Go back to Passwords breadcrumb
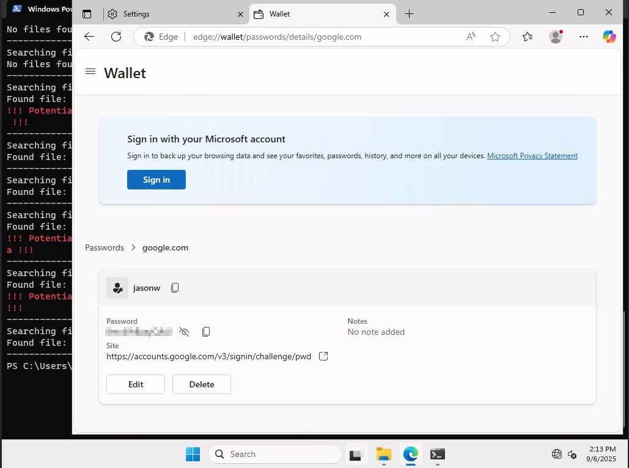The image size is (629, 468). point(105,247)
